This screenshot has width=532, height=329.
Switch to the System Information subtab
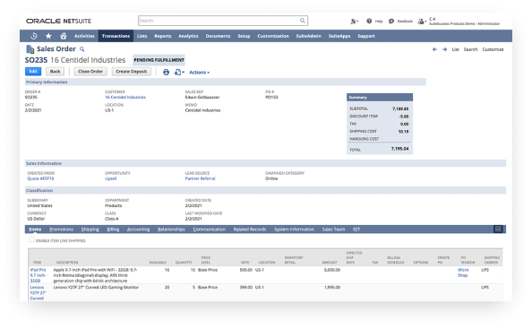294,229
